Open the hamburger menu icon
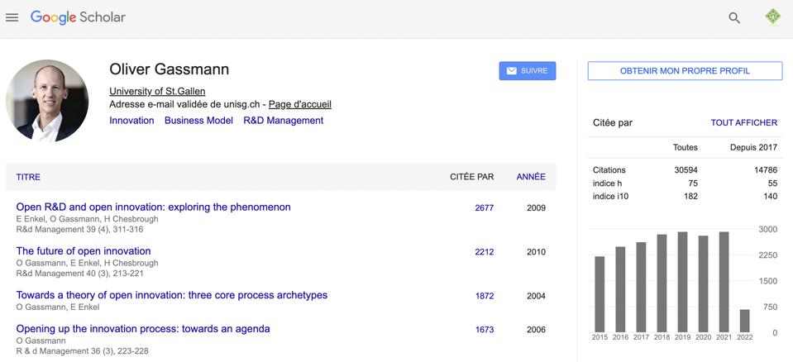 pyautogui.click(x=12, y=17)
